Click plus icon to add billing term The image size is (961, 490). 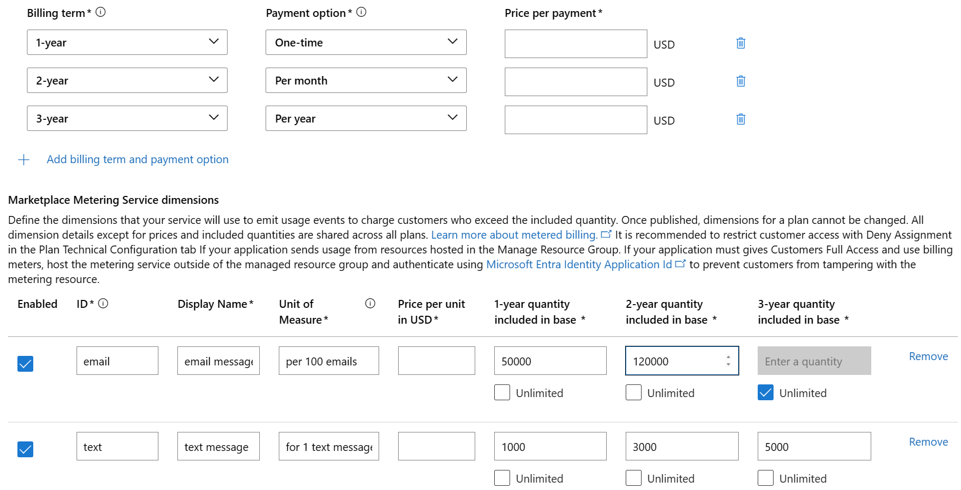(24, 160)
